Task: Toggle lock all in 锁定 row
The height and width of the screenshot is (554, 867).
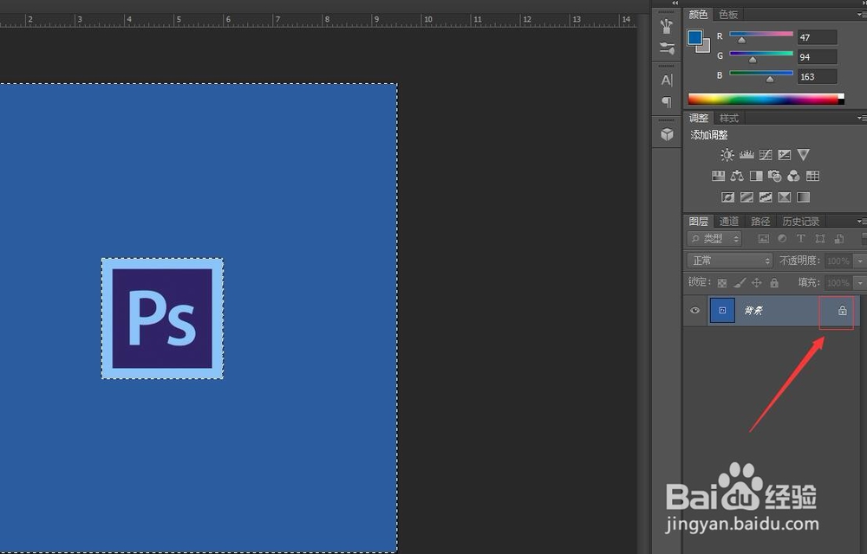Action: tap(774, 283)
